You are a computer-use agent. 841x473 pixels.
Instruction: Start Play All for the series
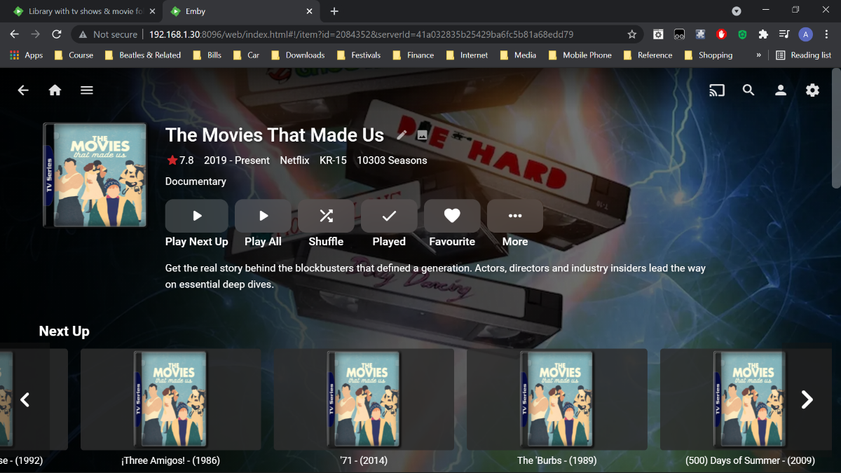[263, 216]
